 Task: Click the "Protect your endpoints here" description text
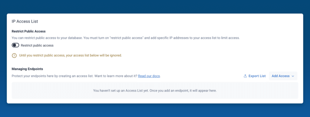74,76
